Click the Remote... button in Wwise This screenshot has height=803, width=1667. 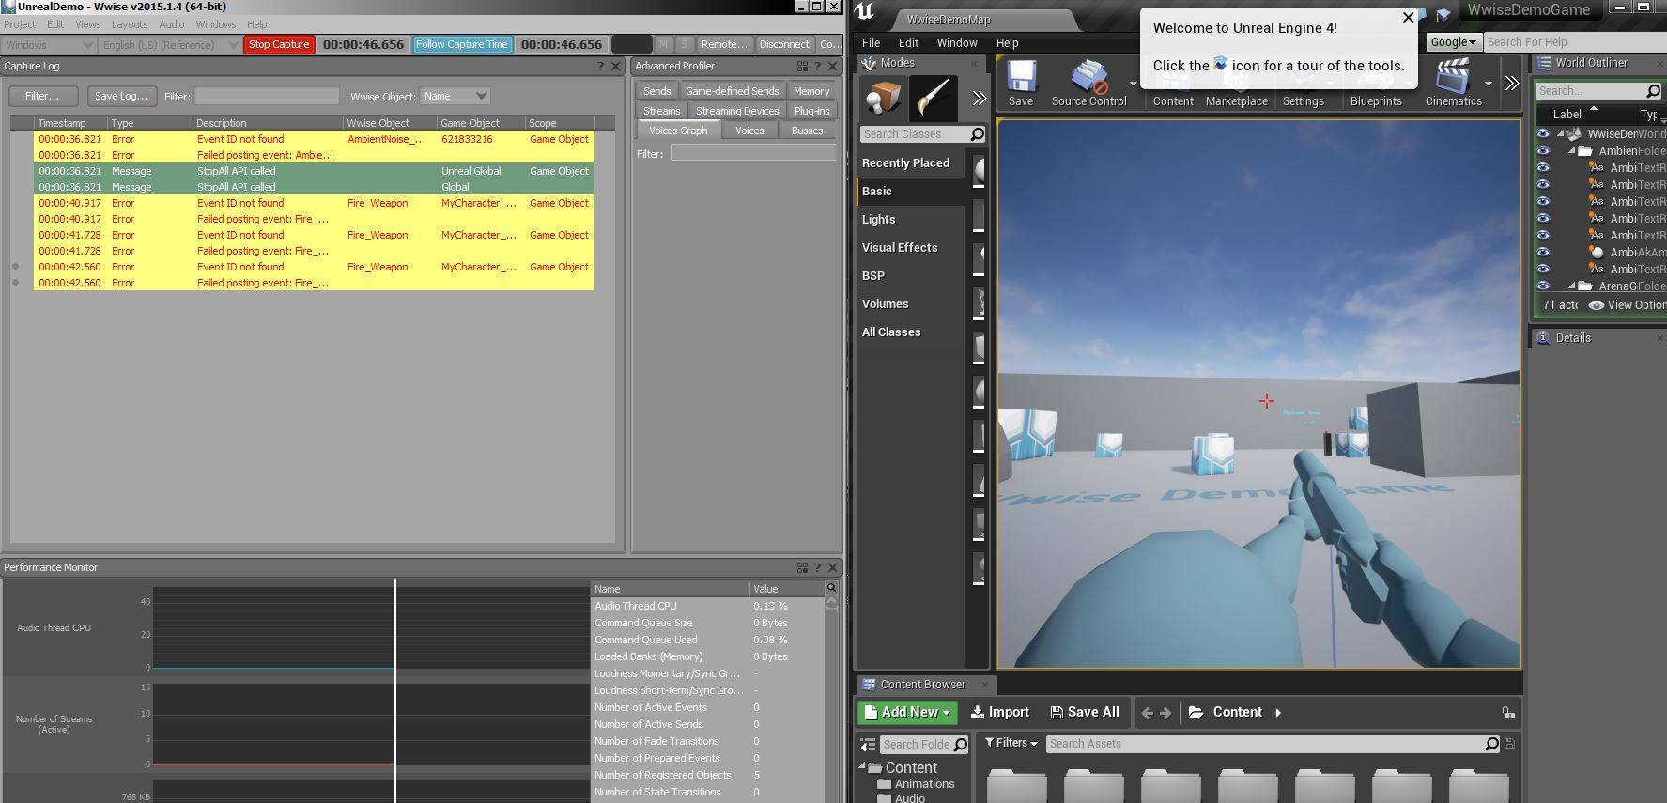724,44
